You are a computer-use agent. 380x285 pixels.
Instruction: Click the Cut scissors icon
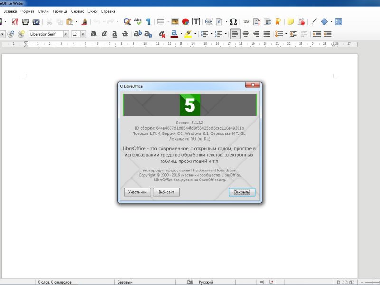pyautogui.click(x=49, y=22)
